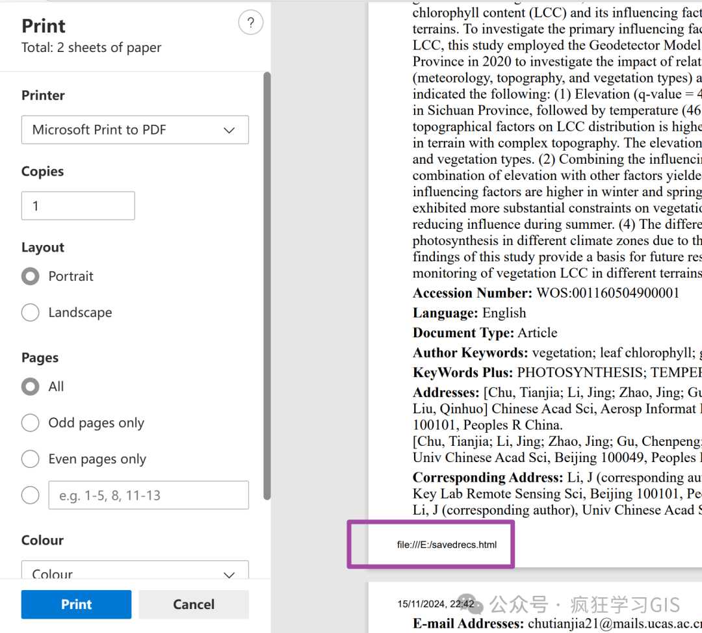Expand the Colour dropdown

coord(135,569)
